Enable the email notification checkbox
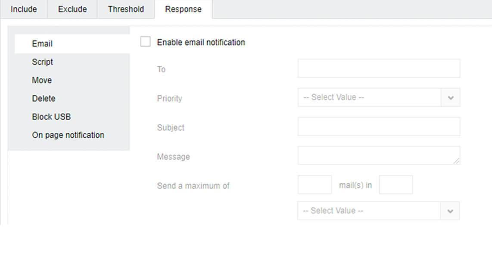 pyautogui.click(x=146, y=42)
